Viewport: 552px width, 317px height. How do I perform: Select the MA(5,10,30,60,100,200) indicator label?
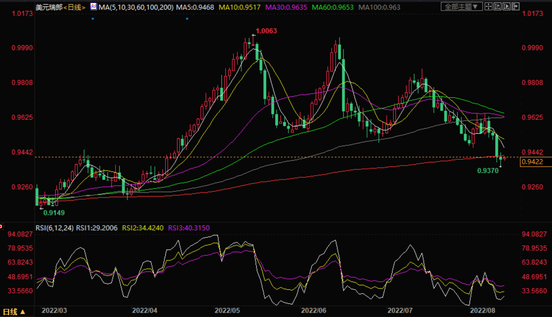(136, 7)
